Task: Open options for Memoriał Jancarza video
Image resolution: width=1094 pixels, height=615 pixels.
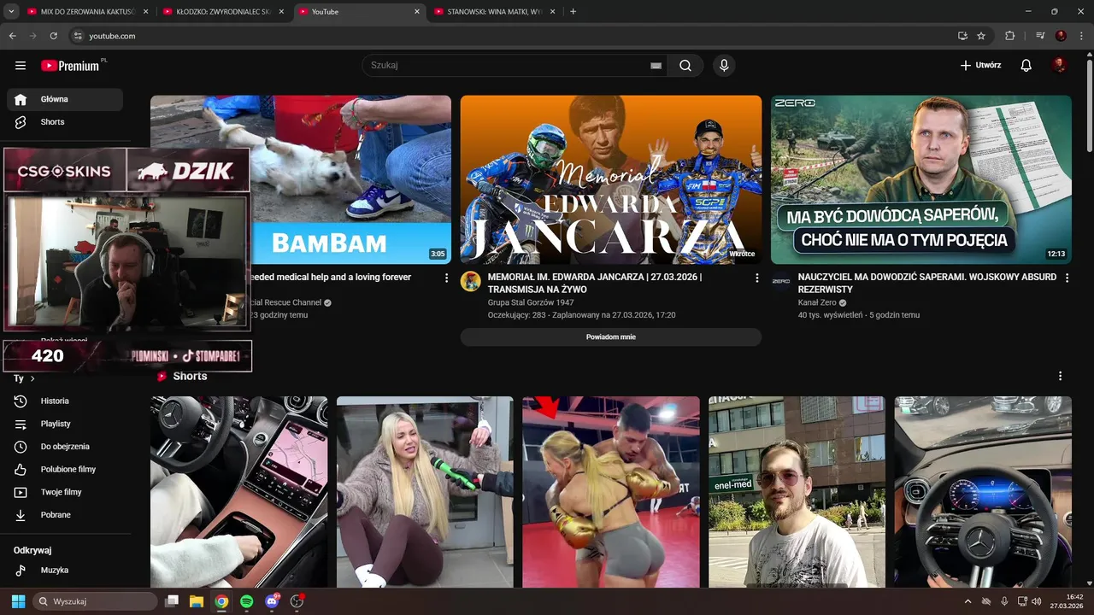Action: pos(756,278)
